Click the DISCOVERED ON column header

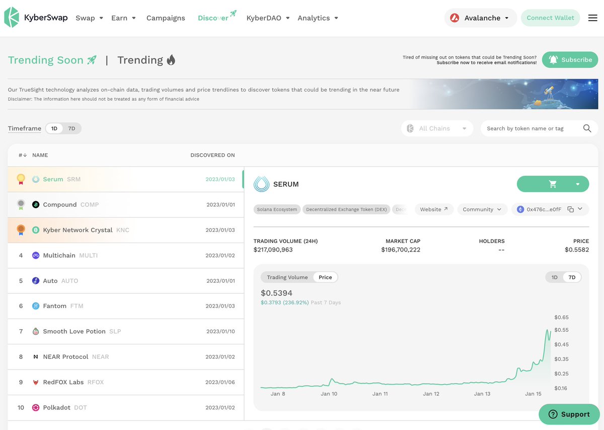tap(212, 155)
